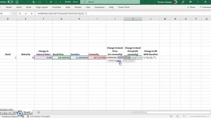Viewport: 211px width, 118px height.
Task: Click cell containing 0.002
Action: click(44, 58)
